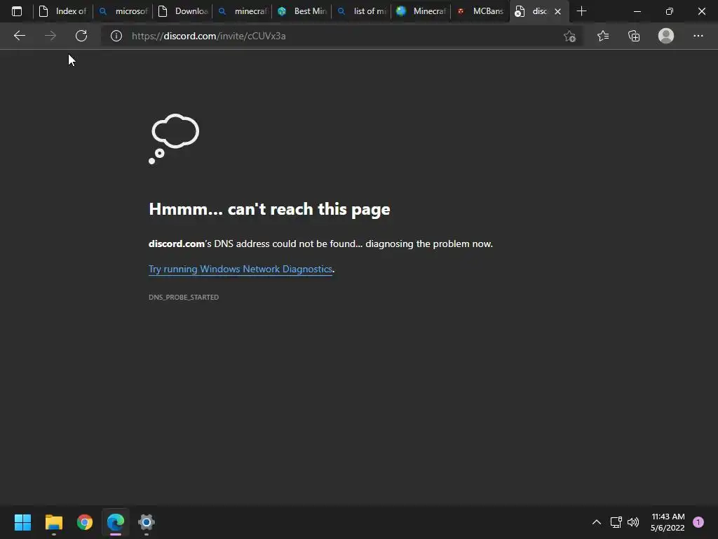The width and height of the screenshot is (718, 539).
Task: Select Microsoft Edge taskbar icon
Action: point(116,522)
